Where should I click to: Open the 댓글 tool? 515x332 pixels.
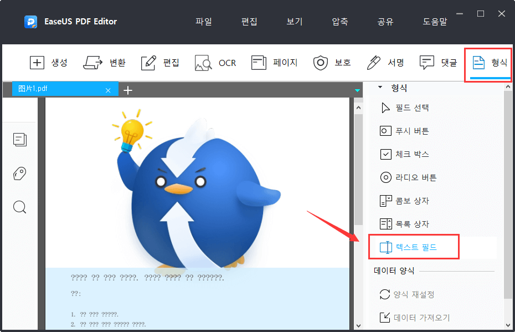[x=439, y=63]
